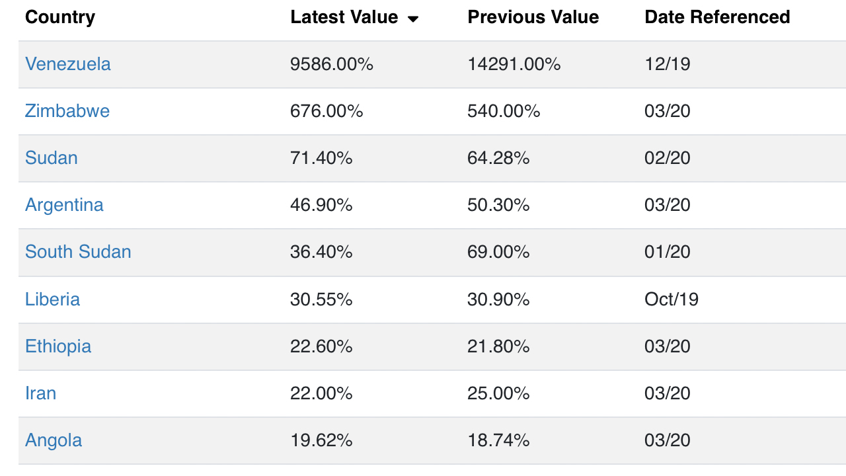The height and width of the screenshot is (476, 846).
Task: Select the Argentina link
Action: 64,205
